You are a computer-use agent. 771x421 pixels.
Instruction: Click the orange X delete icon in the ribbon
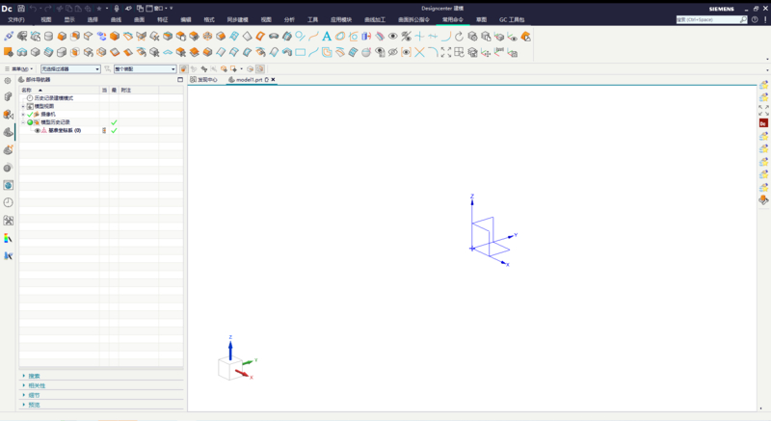(419, 52)
